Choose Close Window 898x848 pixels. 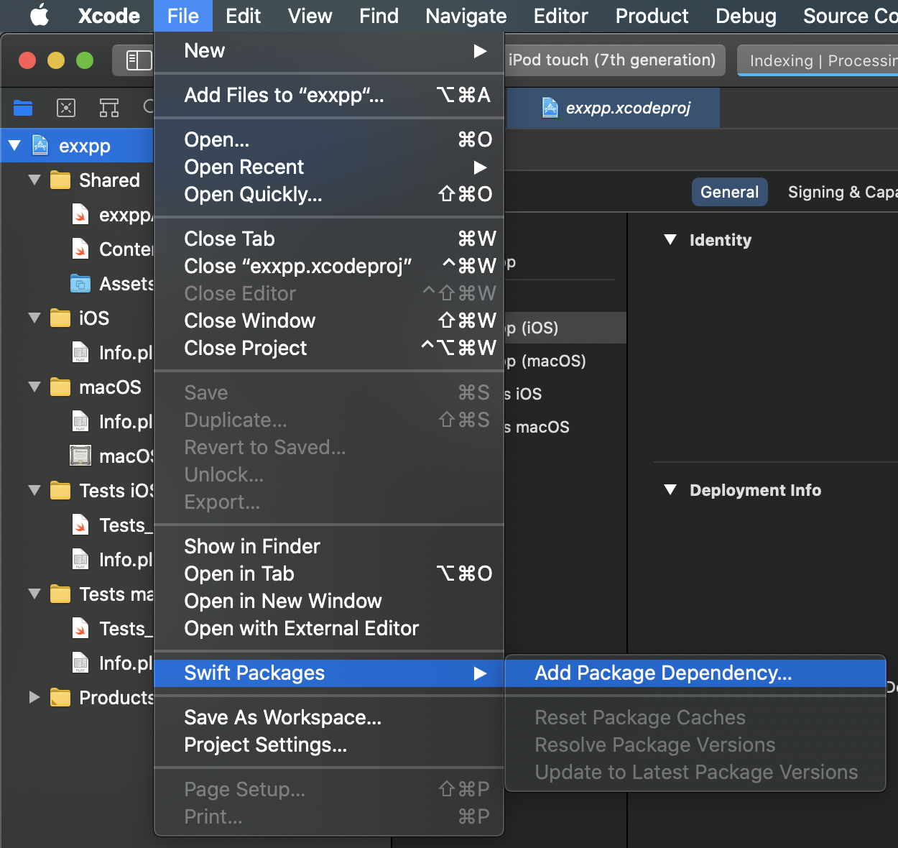[329, 321]
